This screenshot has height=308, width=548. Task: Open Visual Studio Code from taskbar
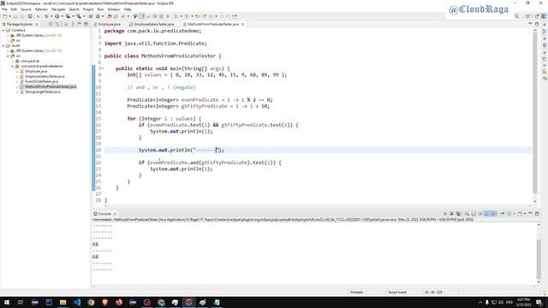(77, 302)
